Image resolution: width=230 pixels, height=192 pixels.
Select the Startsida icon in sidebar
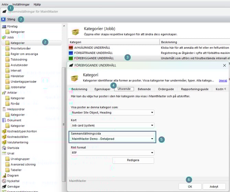pos(4,148)
